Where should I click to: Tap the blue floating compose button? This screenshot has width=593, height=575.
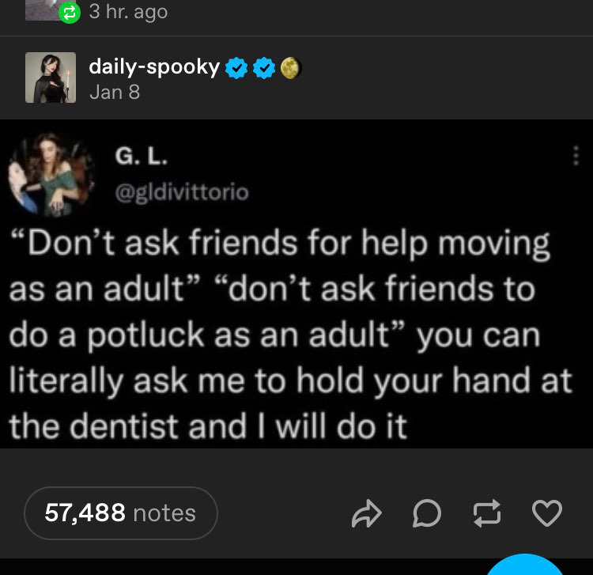524,565
